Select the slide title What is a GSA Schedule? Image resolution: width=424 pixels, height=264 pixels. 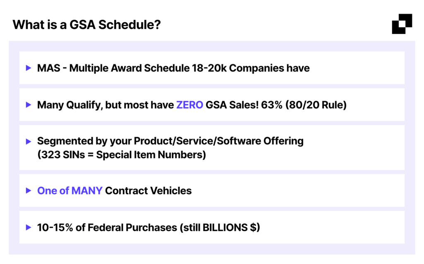point(87,24)
